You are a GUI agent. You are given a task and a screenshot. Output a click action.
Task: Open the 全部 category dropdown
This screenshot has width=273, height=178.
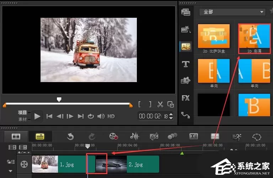click(232, 12)
